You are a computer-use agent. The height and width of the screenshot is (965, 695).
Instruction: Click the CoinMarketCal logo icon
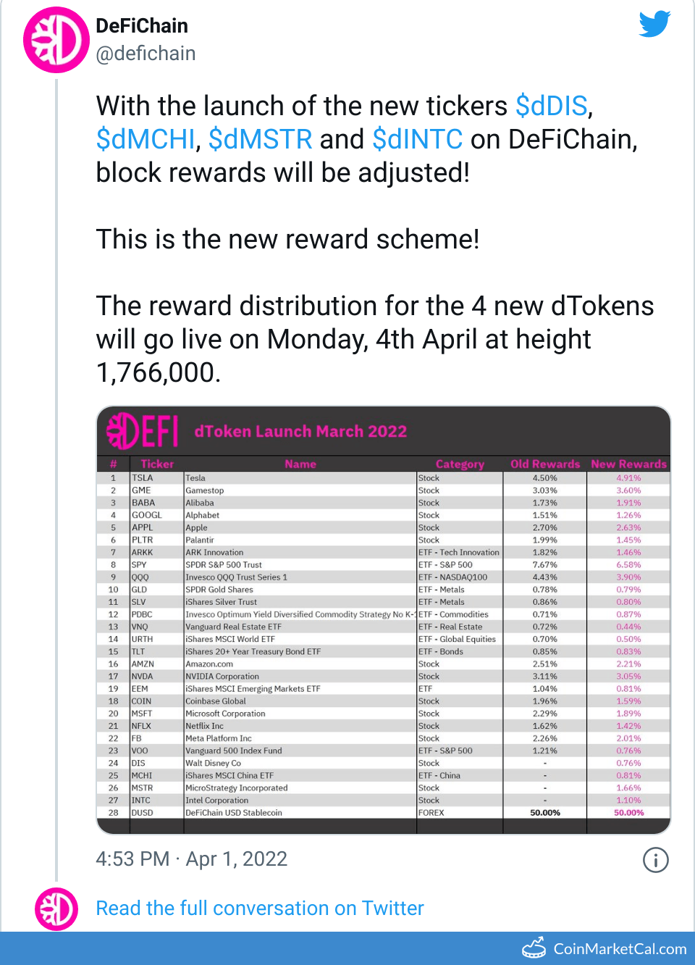coord(534,948)
